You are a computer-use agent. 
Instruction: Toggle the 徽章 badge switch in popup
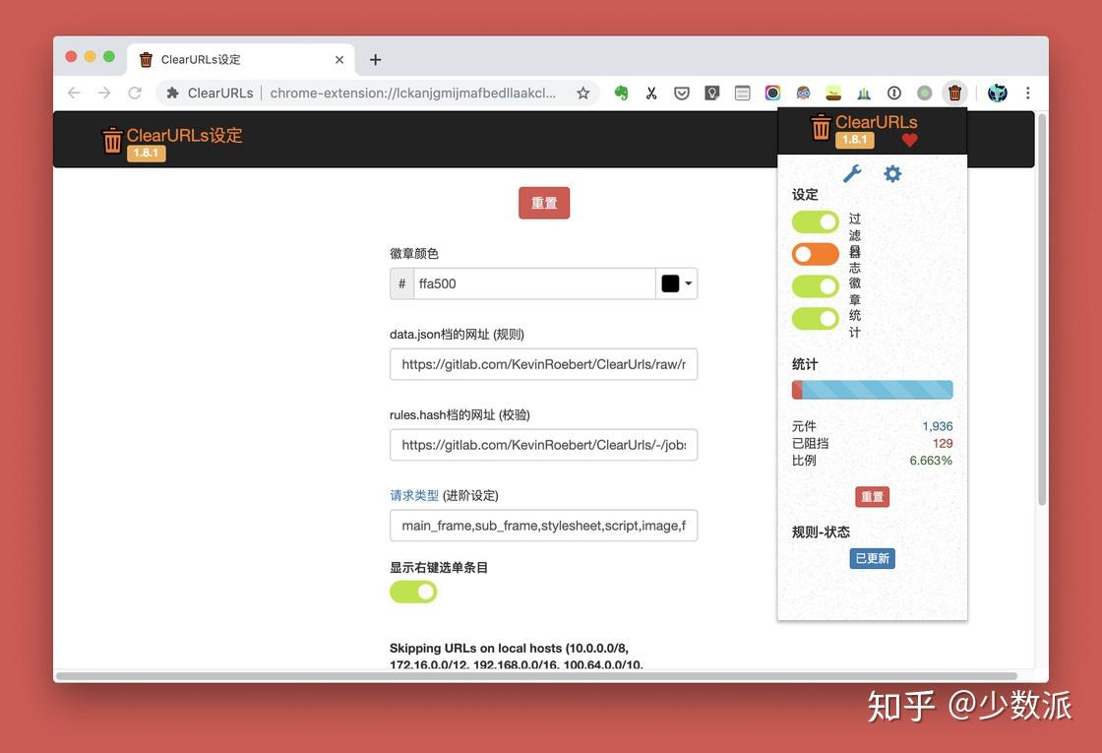click(x=816, y=286)
